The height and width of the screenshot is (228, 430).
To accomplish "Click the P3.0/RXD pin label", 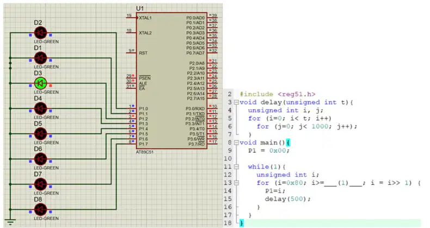I will (x=195, y=109).
